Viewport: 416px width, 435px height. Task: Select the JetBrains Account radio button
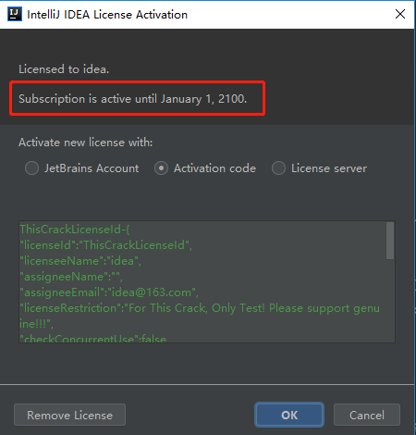31,168
